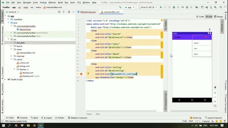
Task: Open Android project view dropdown
Action: [12, 12]
